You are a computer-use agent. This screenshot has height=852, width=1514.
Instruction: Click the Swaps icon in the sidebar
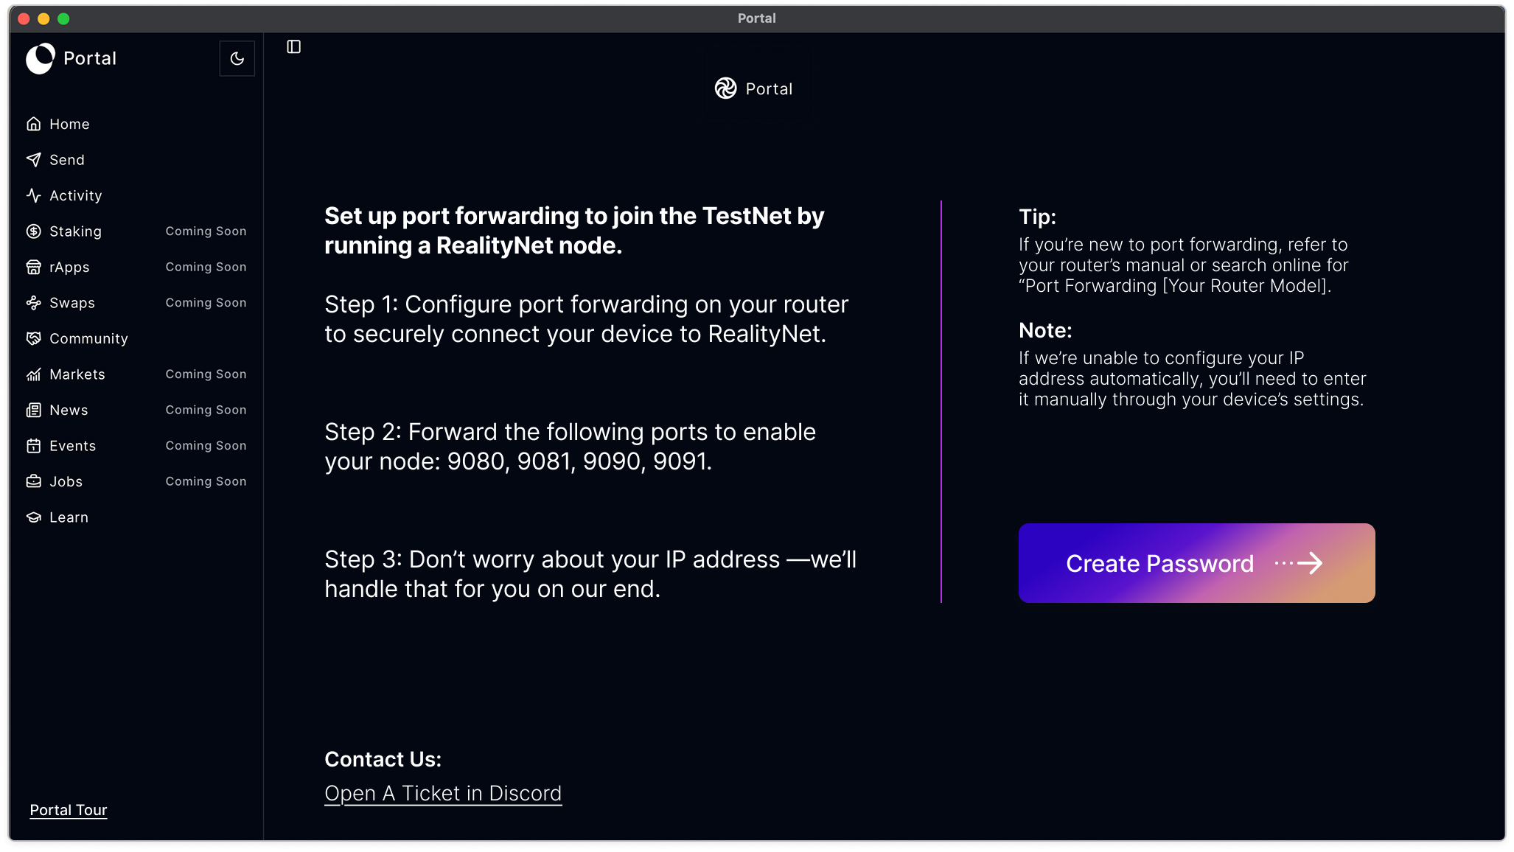pyautogui.click(x=34, y=303)
